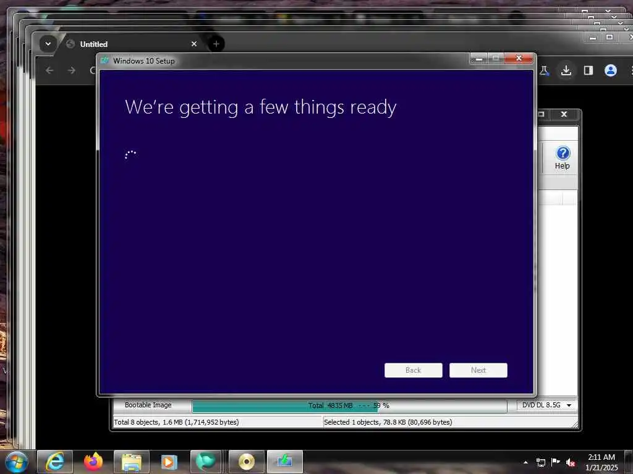Maximize the front browser window
Screen dimensions: 633x474
(610, 37)
